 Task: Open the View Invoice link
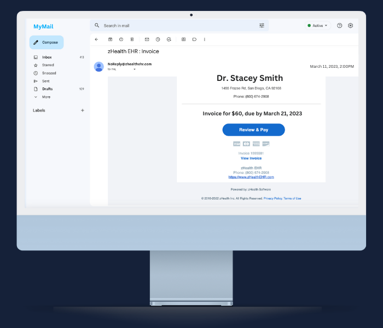[251, 159]
